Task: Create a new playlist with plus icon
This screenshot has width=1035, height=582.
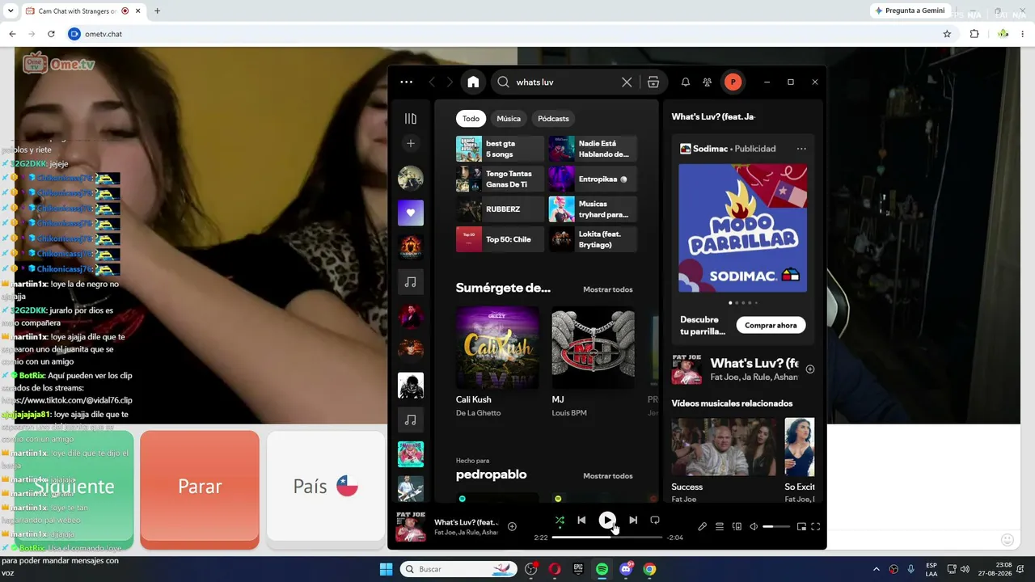Action: tap(411, 143)
